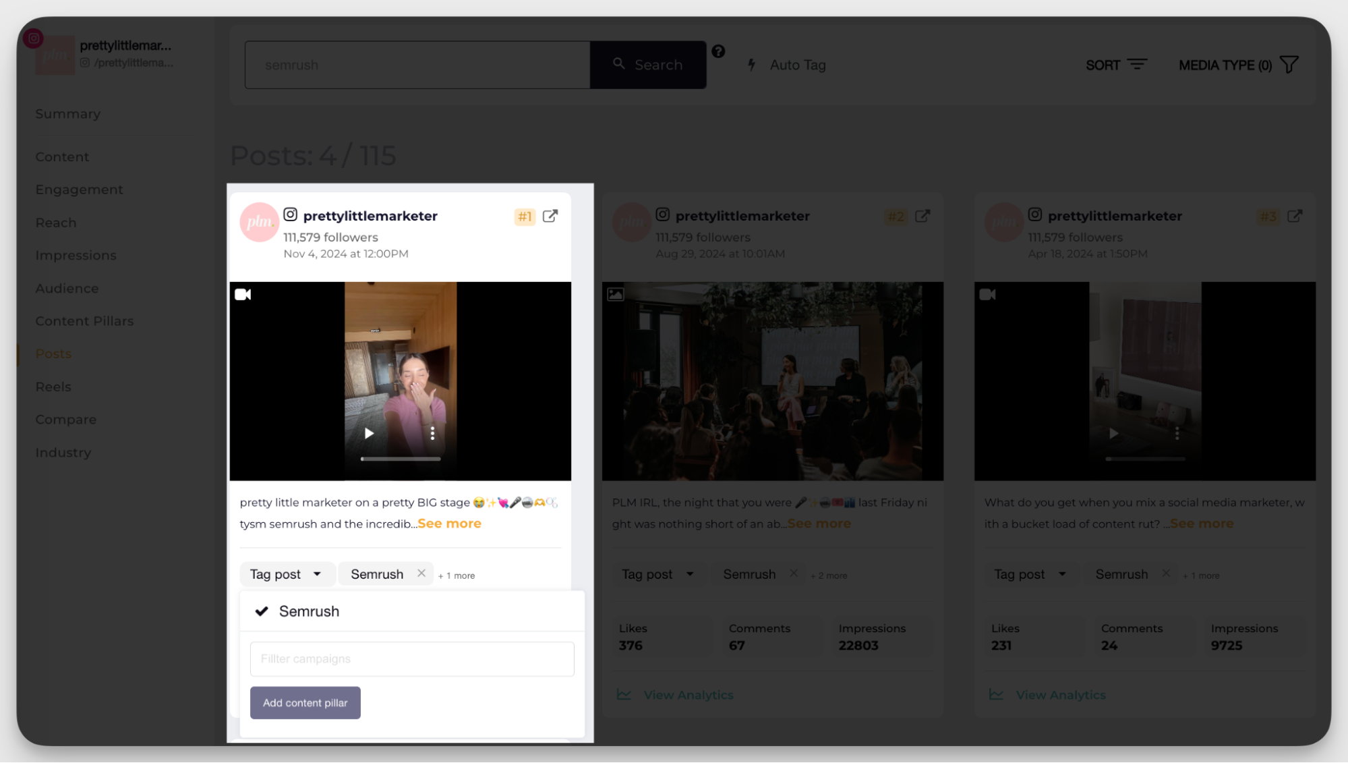Open the post #2 event photo thumbnail
The width and height of the screenshot is (1348, 763).
(x=772, y=381)
